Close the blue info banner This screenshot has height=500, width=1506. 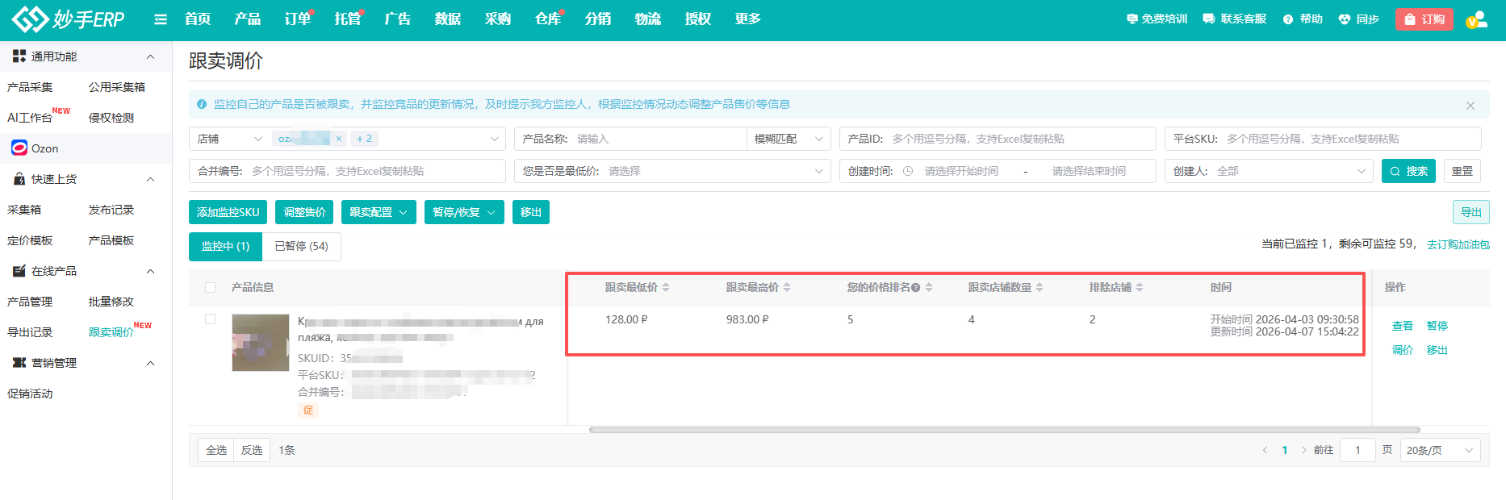1470,106
